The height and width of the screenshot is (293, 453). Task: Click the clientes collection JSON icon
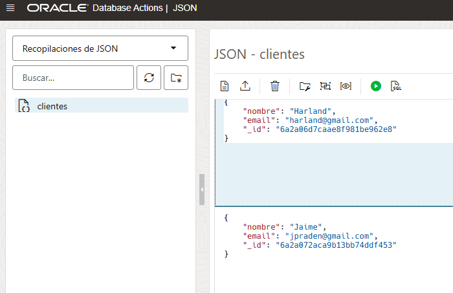point(24,105)
